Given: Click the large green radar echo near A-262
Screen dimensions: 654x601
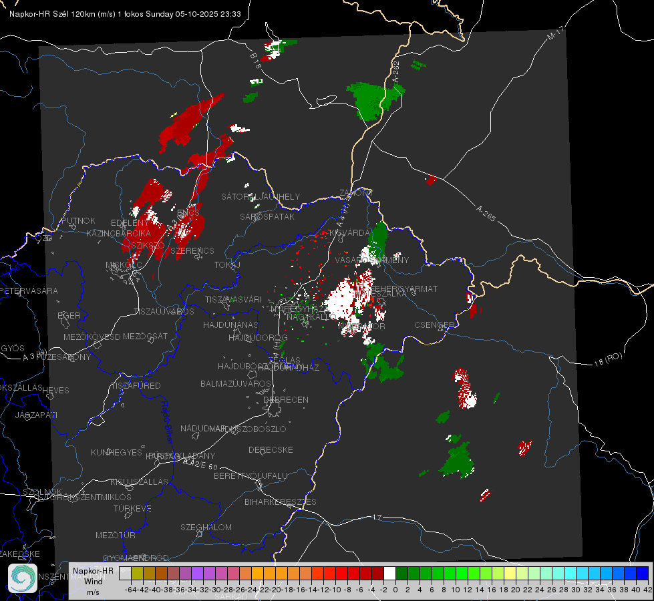Looking at the screenshot, I should [371, 100].
